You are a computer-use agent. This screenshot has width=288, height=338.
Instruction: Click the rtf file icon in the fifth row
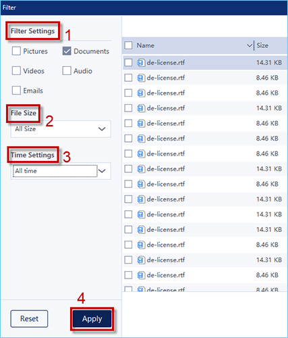[x=141, y=123]
